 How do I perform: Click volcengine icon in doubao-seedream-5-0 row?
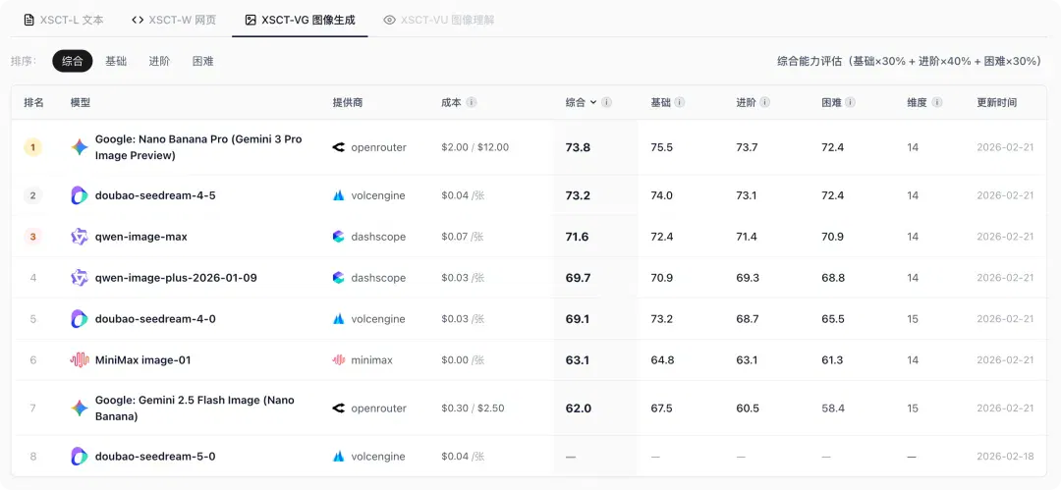338,457
